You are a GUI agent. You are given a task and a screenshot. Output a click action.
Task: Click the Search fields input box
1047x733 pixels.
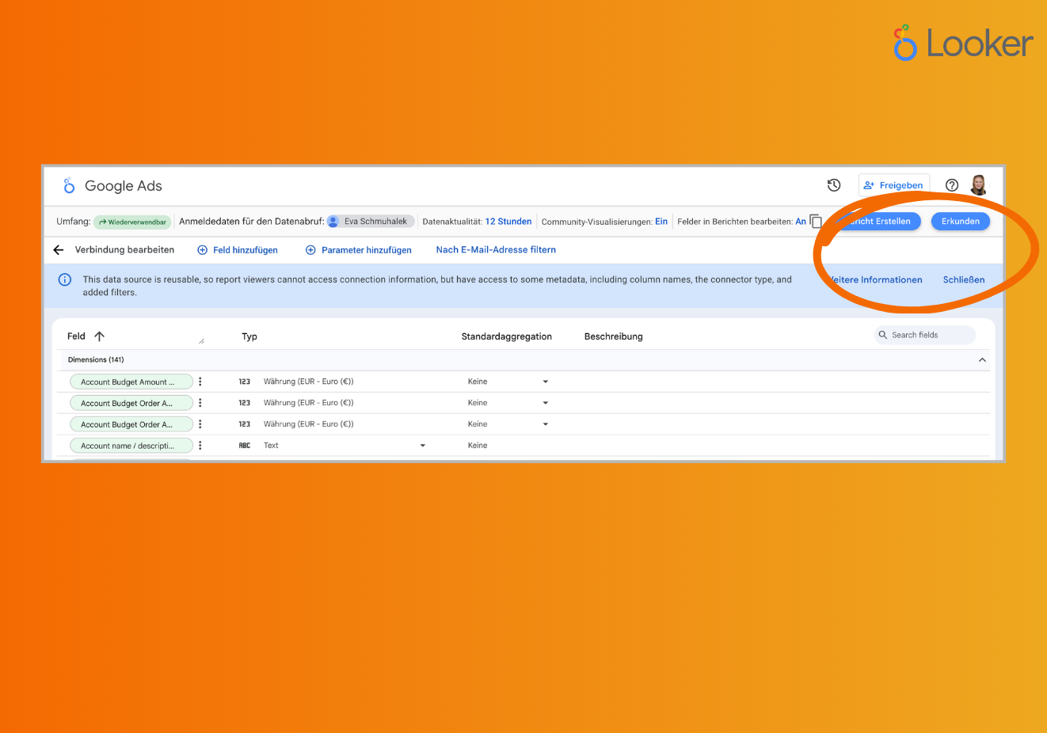tap(927, 336)
